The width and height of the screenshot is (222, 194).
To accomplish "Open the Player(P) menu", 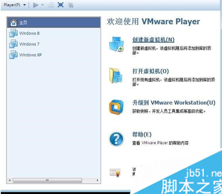I will [x=12, y=5].
